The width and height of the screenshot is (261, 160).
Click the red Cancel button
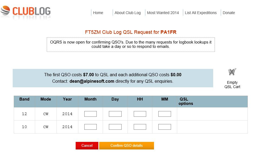(x=87, y=146)
